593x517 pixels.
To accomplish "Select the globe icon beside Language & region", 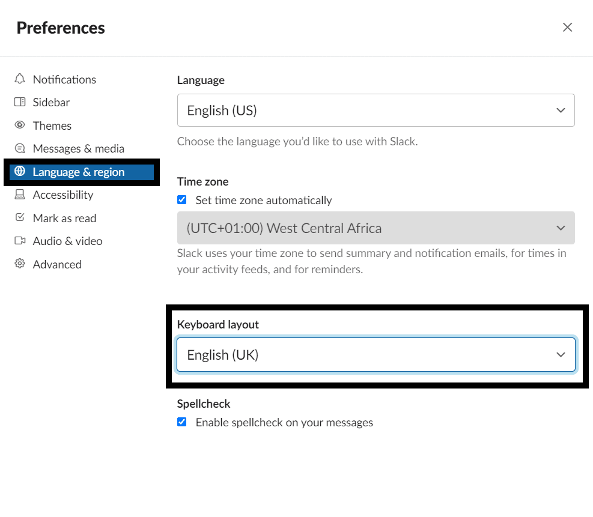I will click(x=22, y=172).
